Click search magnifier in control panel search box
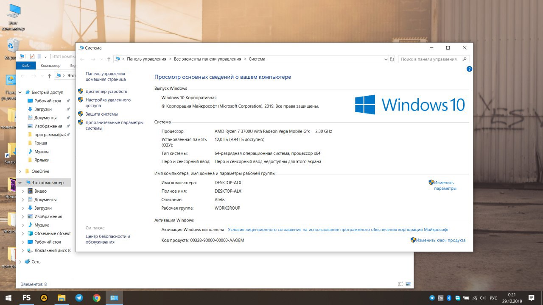Screen dimensions: 543x305 tap(465, 59)
